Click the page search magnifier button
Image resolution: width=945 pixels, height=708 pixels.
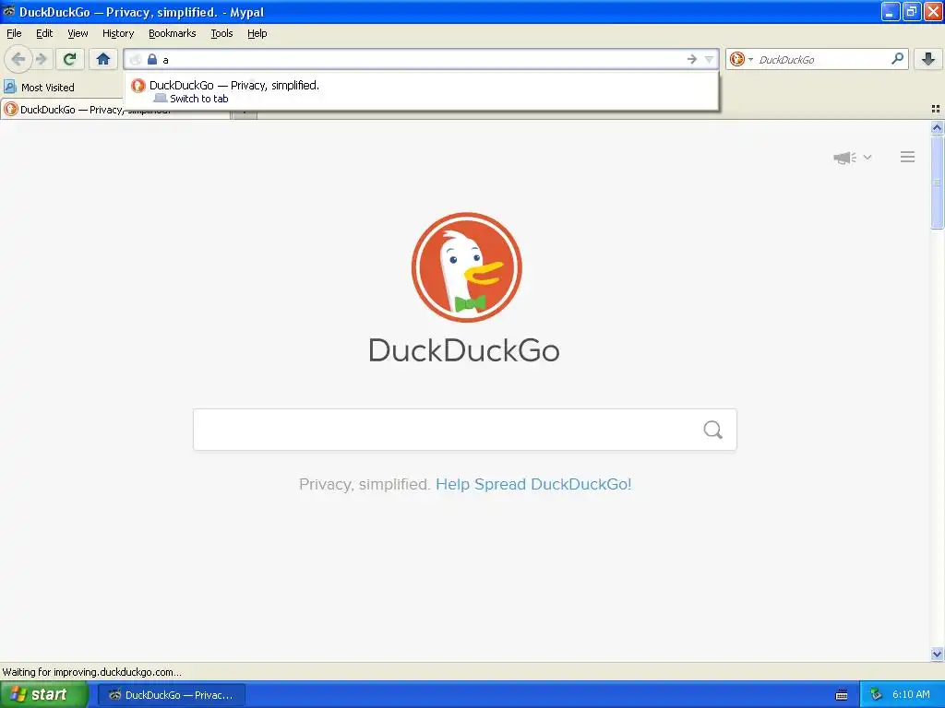pyautogui.click(x=713, y=430)
